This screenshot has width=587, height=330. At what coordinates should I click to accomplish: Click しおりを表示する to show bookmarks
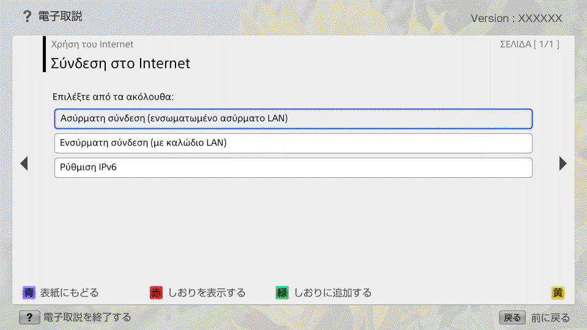(207, 293)
